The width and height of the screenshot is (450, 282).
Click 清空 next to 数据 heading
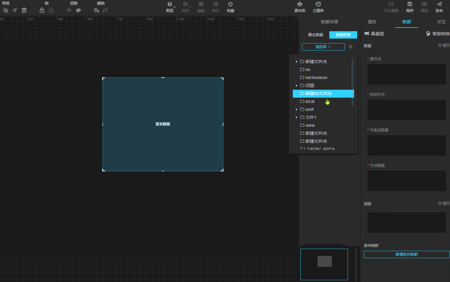point(444,45)
